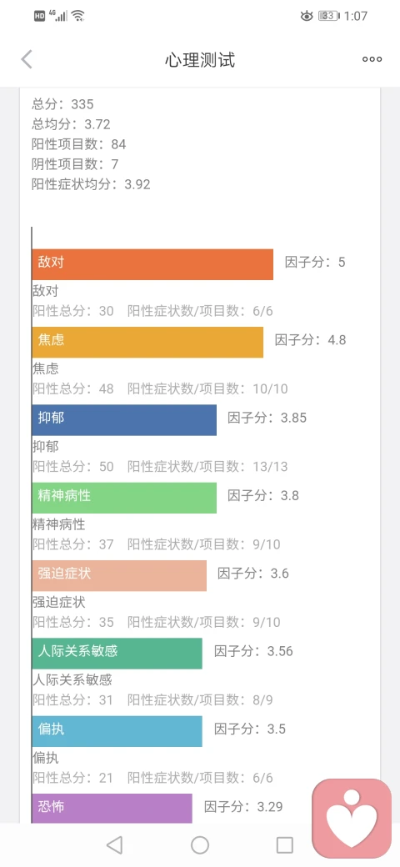400x867 pixels.
Task: Tap the Android home circle button
Action: point(200,844)
